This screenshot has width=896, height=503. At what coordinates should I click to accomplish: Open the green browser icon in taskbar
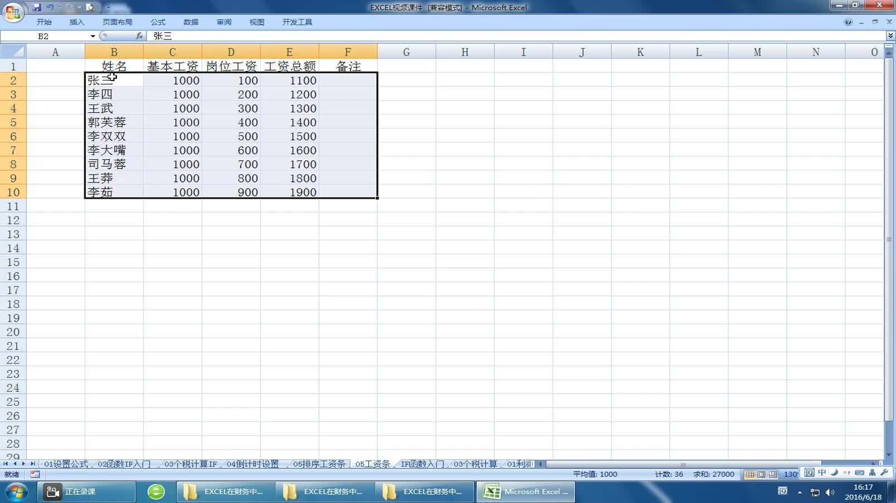156,492
